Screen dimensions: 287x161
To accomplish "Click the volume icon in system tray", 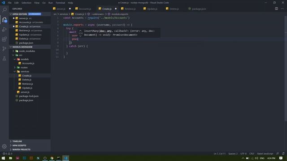I will [x=257, y=158].
